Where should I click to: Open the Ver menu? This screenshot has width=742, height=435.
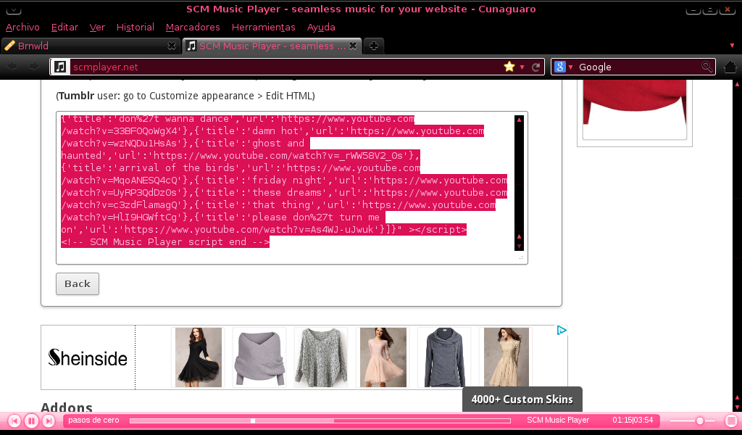[97, 28]
